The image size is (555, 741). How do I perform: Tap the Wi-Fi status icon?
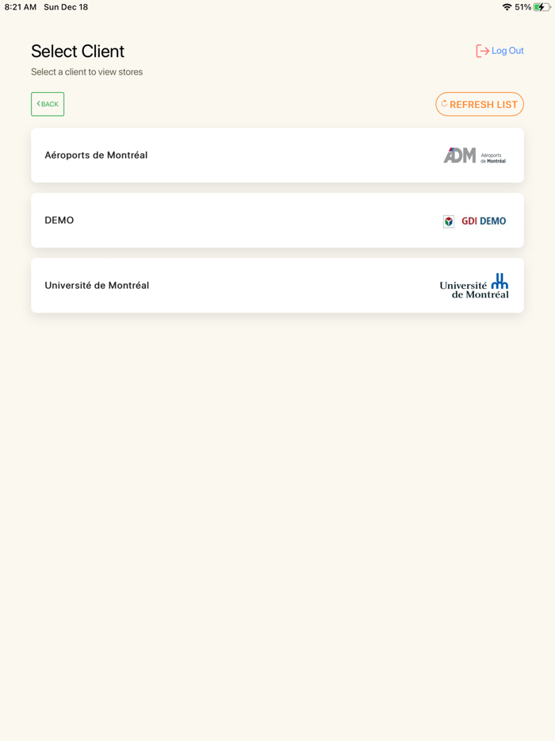(x=507, y=7)
